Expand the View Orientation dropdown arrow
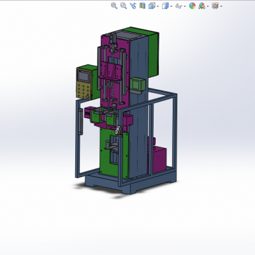255x255 pixels. point(157,6)
